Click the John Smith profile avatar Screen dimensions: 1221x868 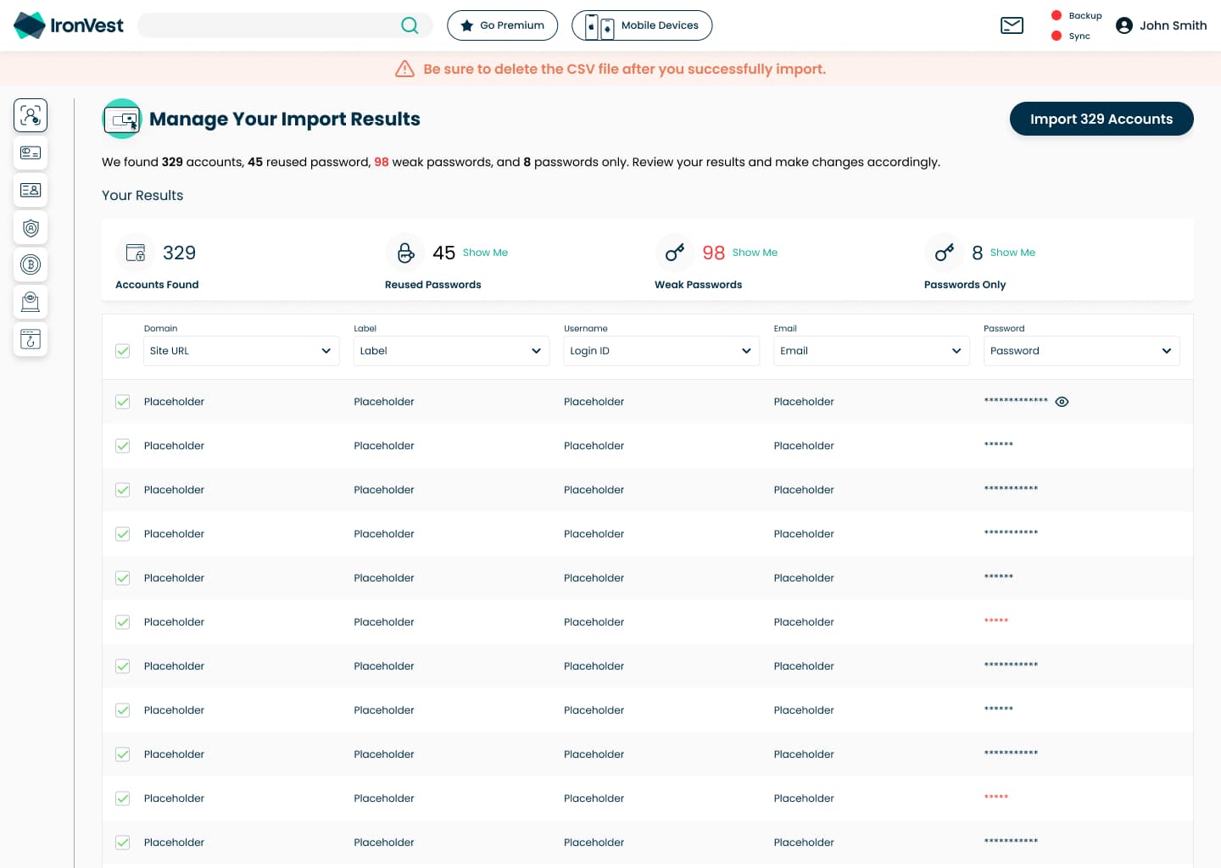tap(1124, 25)
